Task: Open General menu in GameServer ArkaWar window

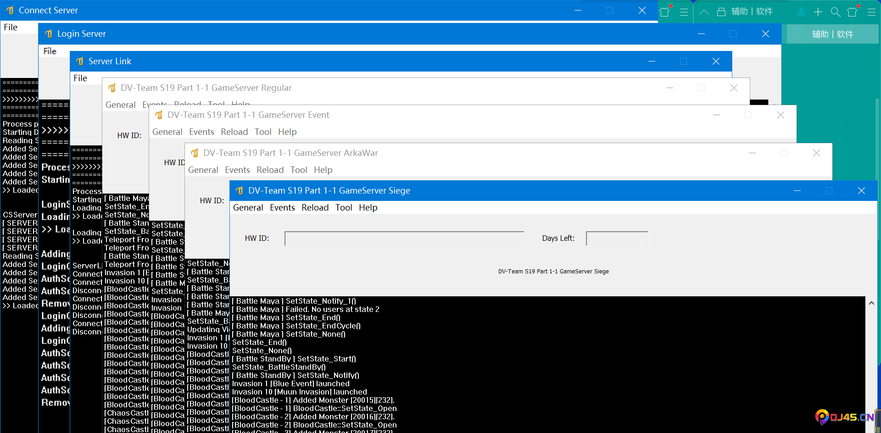Action: (203, 170)
